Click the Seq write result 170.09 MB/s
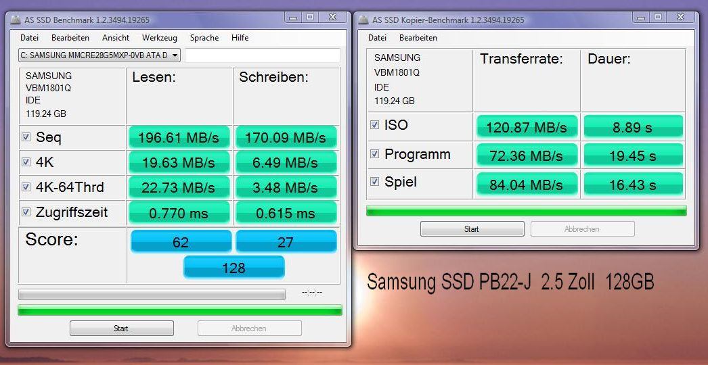Image resolution: width=708 pixels, height=365 pixels. coord(286,137)
